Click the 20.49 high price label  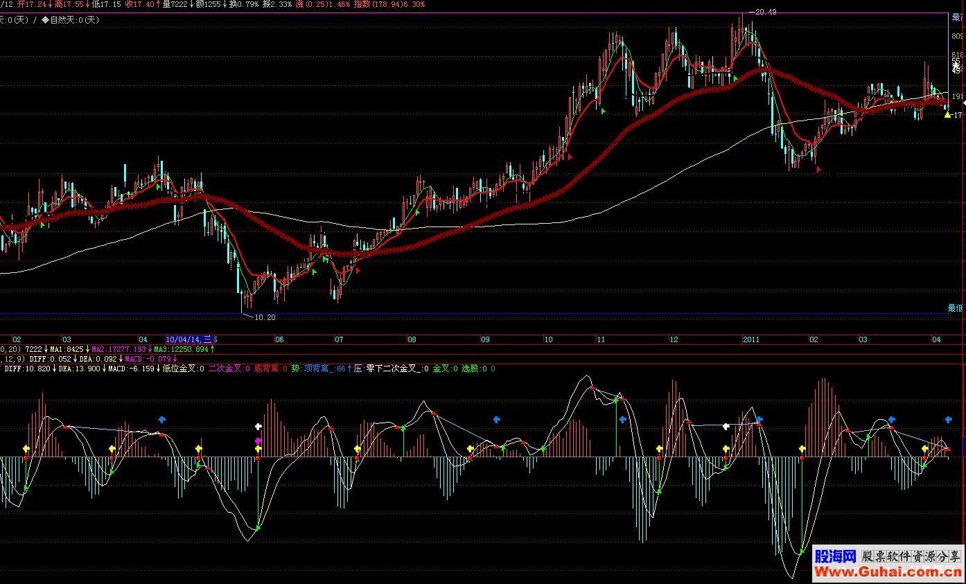pos(766,12)
